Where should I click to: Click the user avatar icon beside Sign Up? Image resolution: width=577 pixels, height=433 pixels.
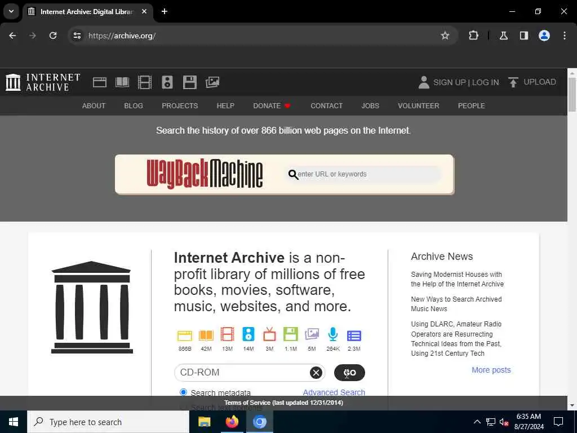point(424,82)
